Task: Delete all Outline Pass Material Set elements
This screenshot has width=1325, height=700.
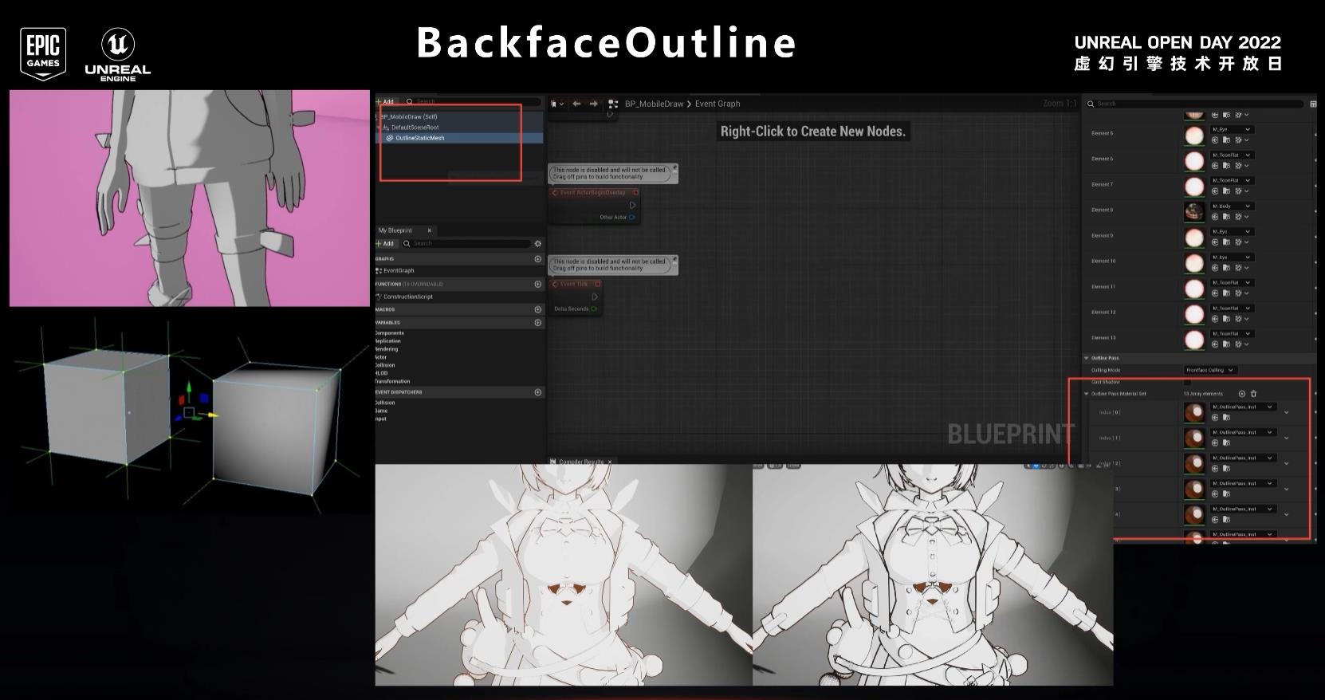Action: 1253,394
